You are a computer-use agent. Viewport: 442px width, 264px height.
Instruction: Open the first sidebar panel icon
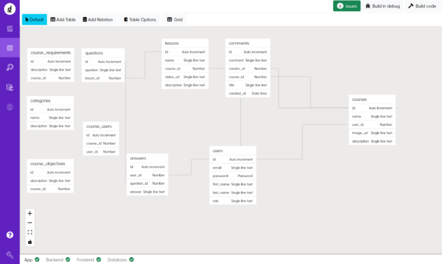10,28
